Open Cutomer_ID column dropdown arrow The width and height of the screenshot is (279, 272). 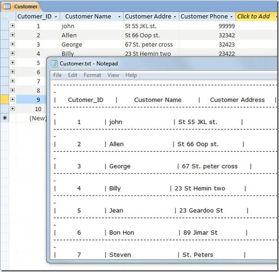[x=56, y=17]
